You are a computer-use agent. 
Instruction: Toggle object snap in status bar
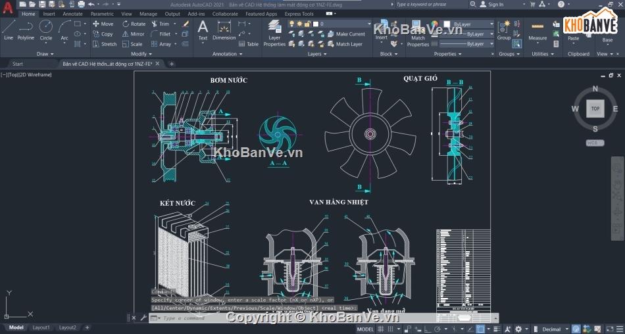coord(480,329)
